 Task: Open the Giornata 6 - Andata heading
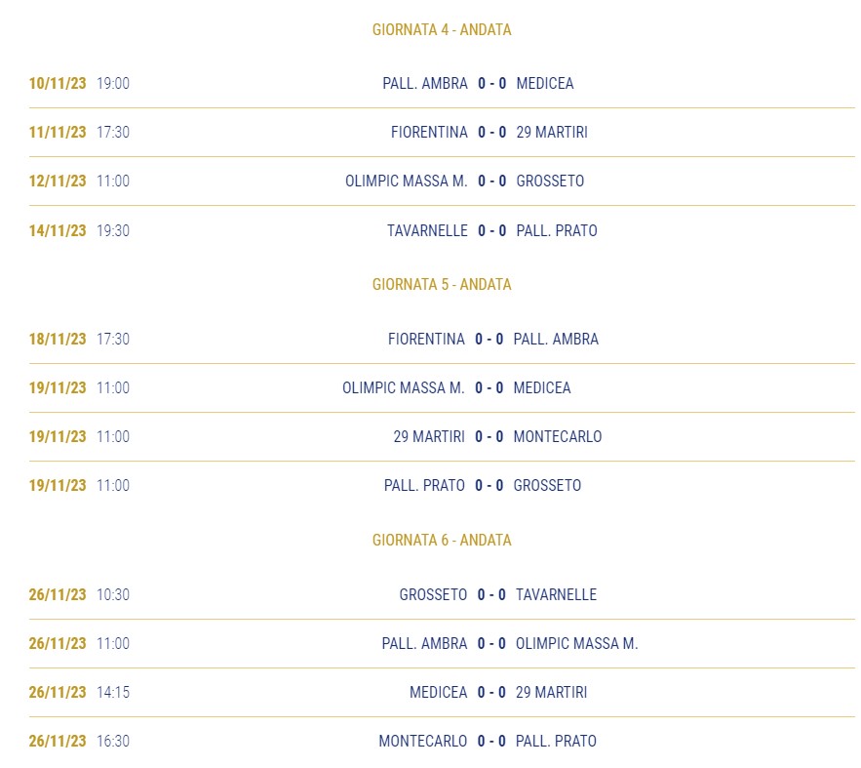[442, 540]
